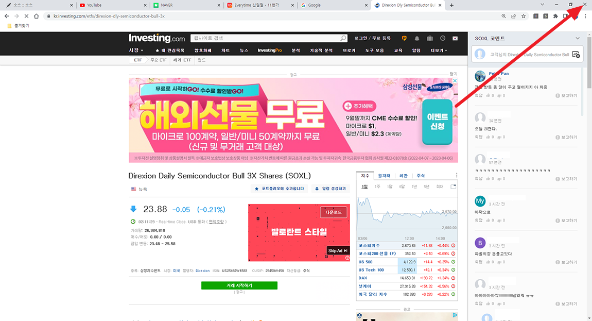Click the clock icon on the DAX row

pyautogui.click(x=453, y=278)
